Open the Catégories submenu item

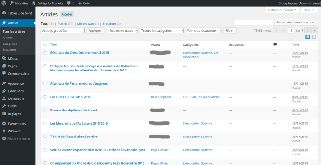(x=10, y=44)
